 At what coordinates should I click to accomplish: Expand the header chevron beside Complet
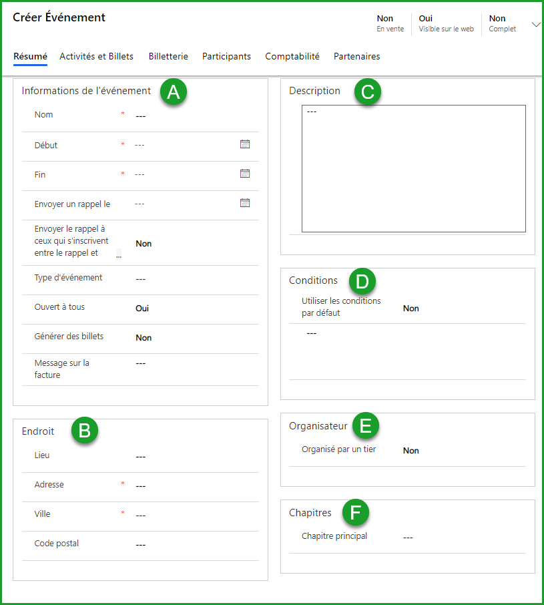click(536, 24)
